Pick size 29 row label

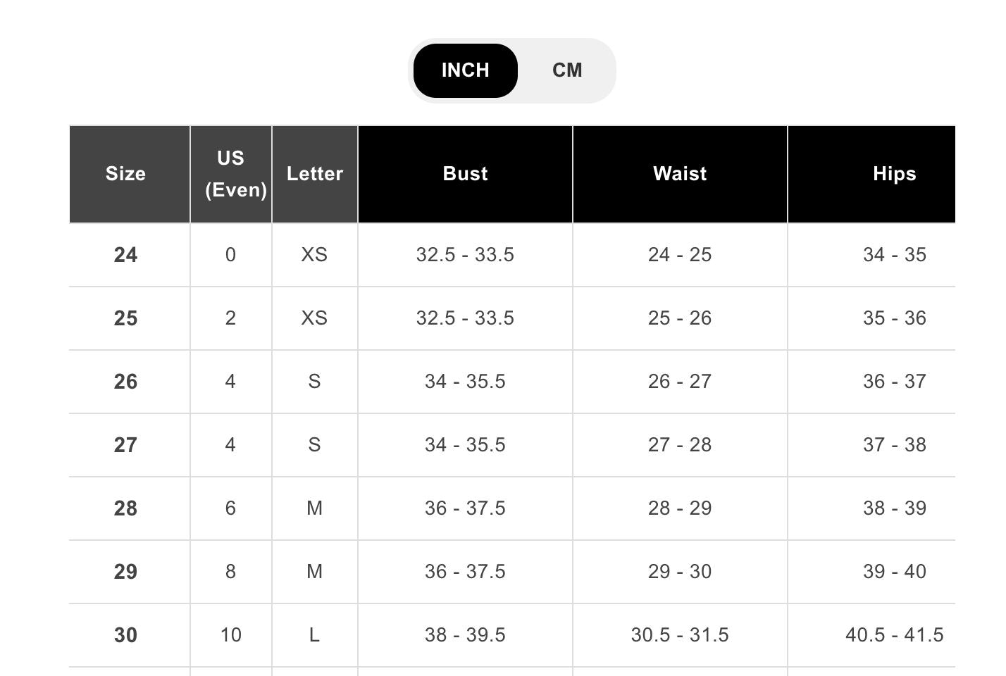click(126, 572)
